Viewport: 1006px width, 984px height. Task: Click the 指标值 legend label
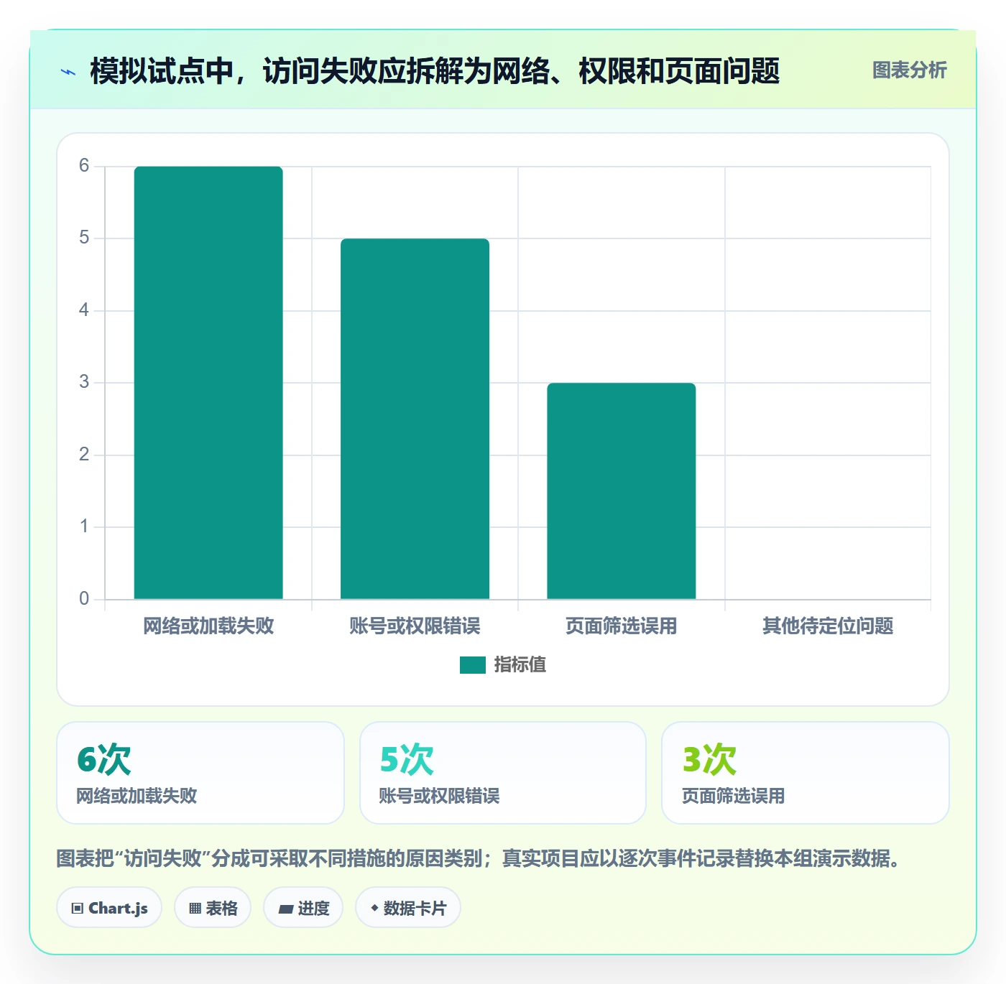pos(520,665)
